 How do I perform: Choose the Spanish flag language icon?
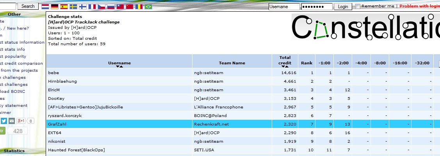64,6
